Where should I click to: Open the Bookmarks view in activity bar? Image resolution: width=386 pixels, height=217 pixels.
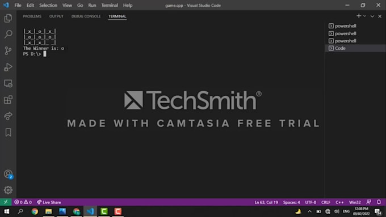click(8, 133)
